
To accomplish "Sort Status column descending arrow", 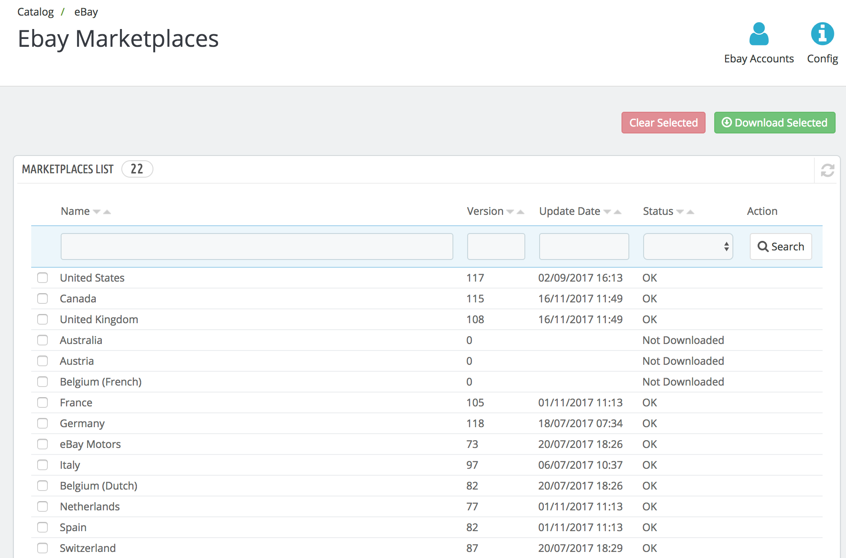I will coord(680,212).
